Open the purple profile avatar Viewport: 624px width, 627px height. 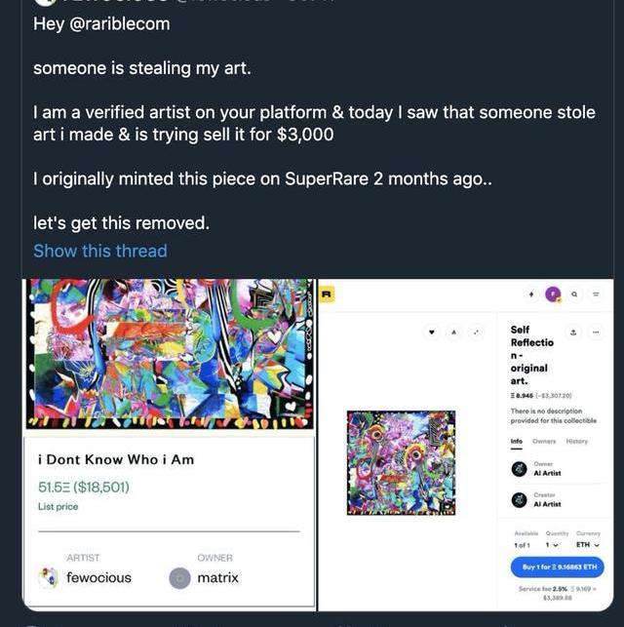coord(553,294)
